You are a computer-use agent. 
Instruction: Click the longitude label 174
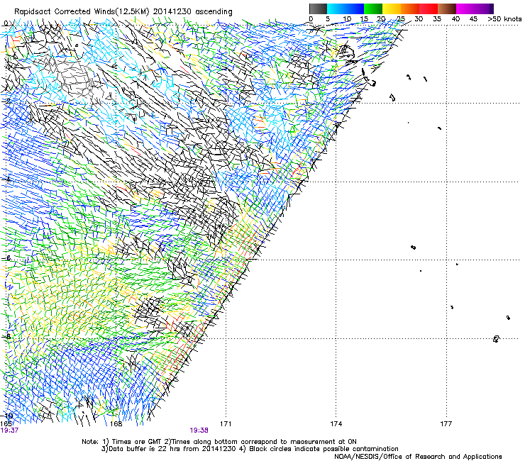pos(336,423)
